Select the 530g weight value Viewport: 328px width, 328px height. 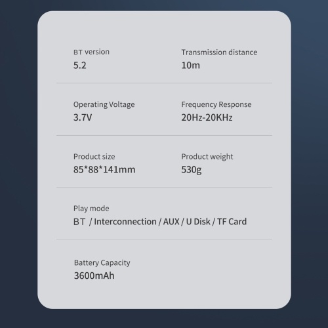(x=192, y=170)
